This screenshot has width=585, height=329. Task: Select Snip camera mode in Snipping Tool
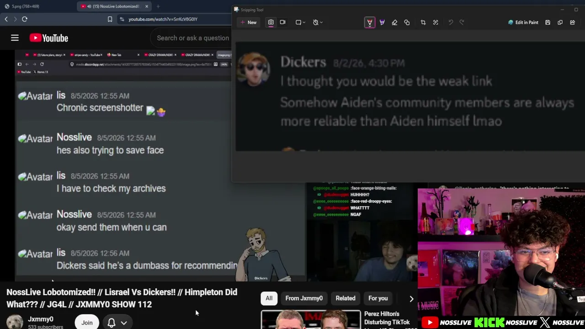click(271, 22)
